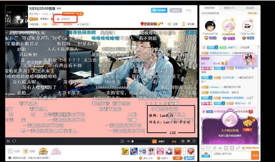The width and height of the screenshot is (275, 162).
Task: Send the red orange round gift
Action: coord(178,151)
